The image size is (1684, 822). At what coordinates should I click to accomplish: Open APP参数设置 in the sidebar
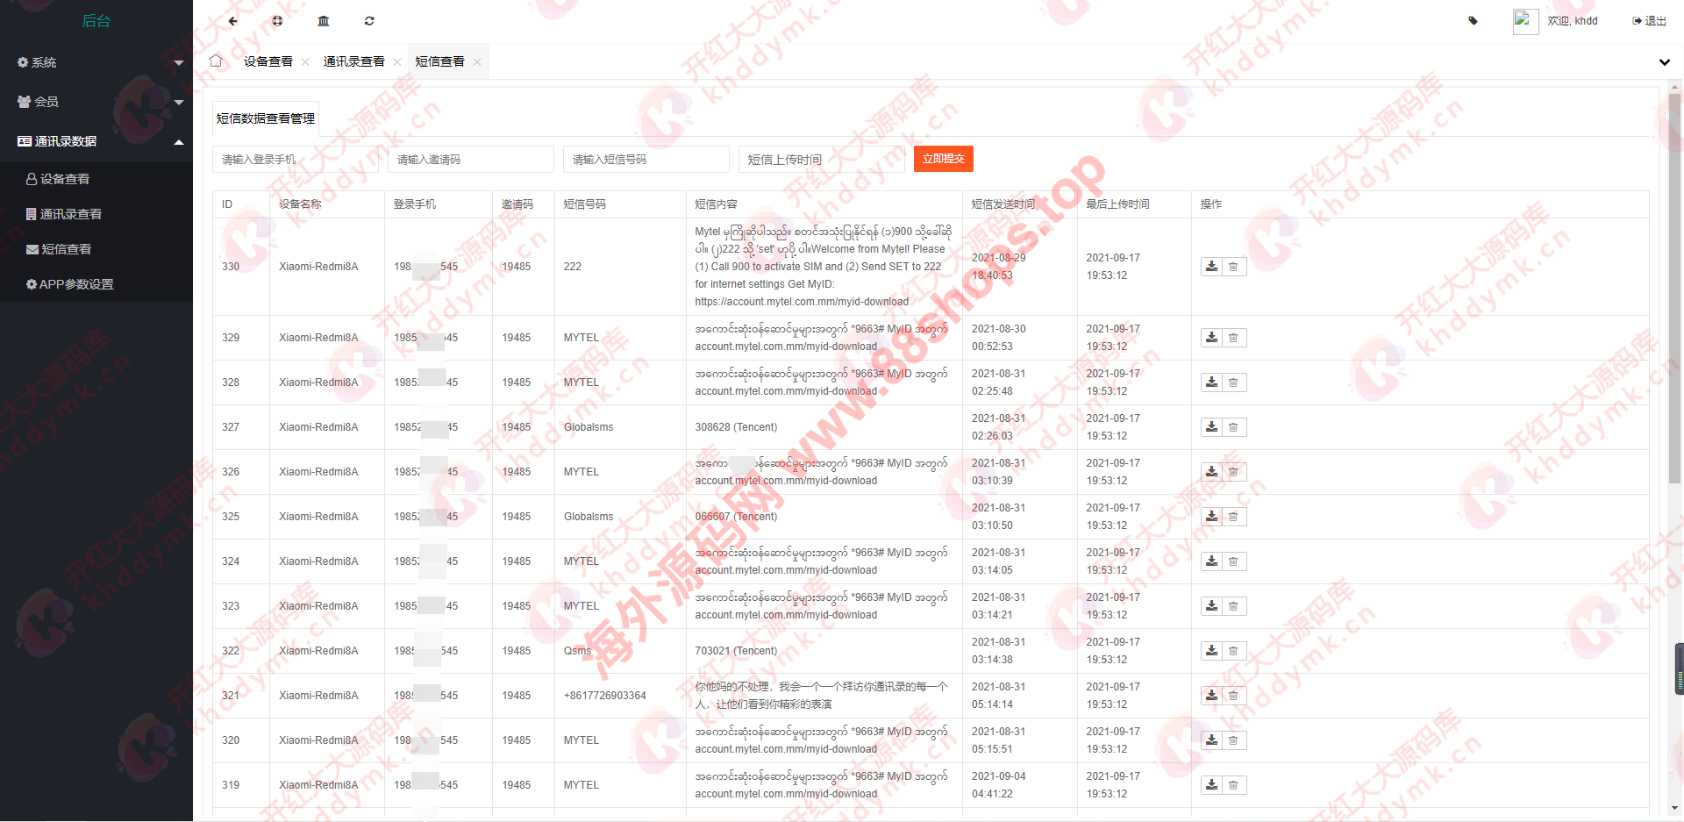point(75,284)
